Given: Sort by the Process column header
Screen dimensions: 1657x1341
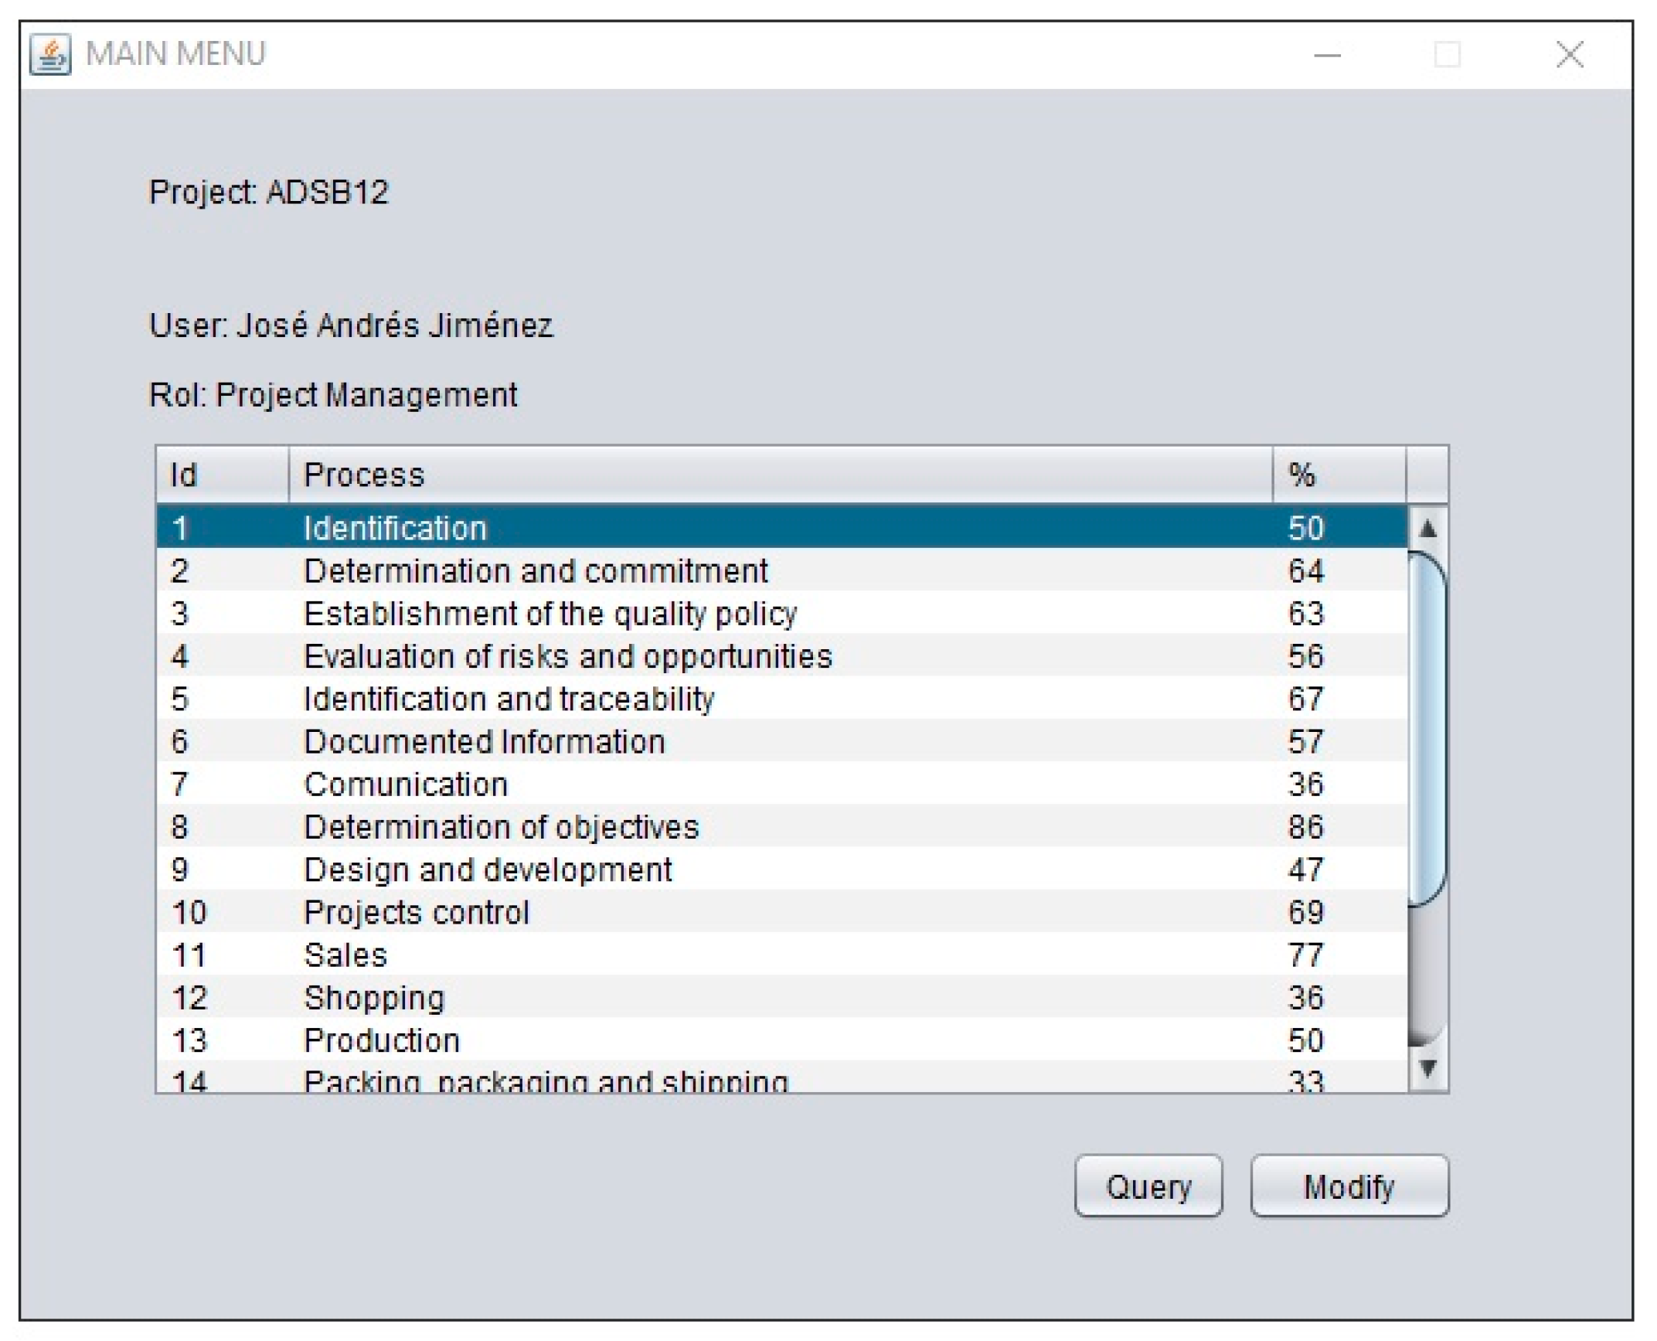Looking at the screenshot, I should point(779,475).
